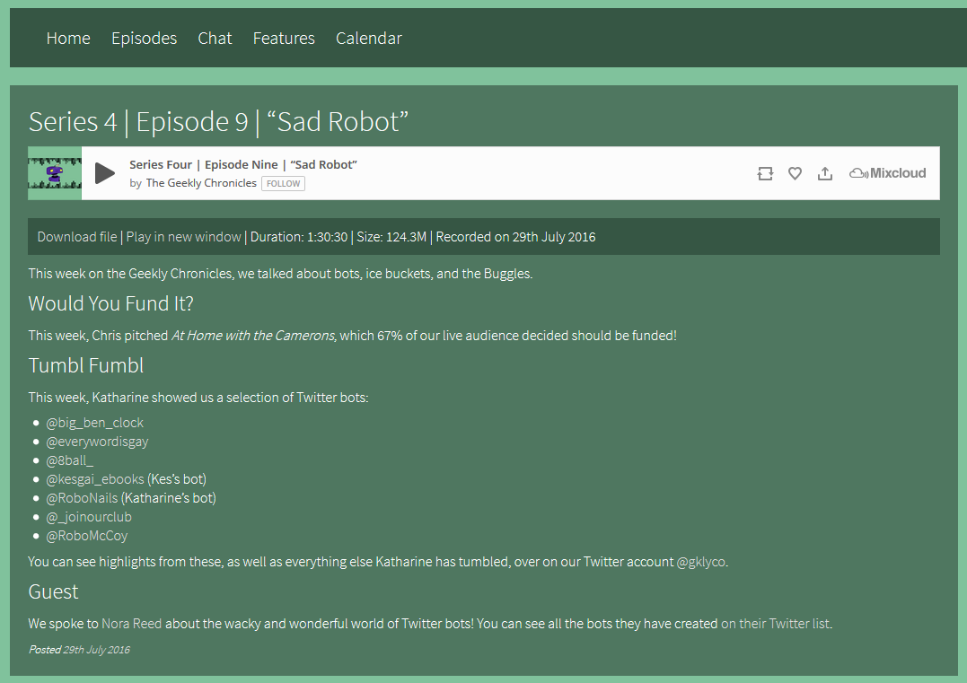
Task: Go to the Home page
Action: (x=68, y=39)
